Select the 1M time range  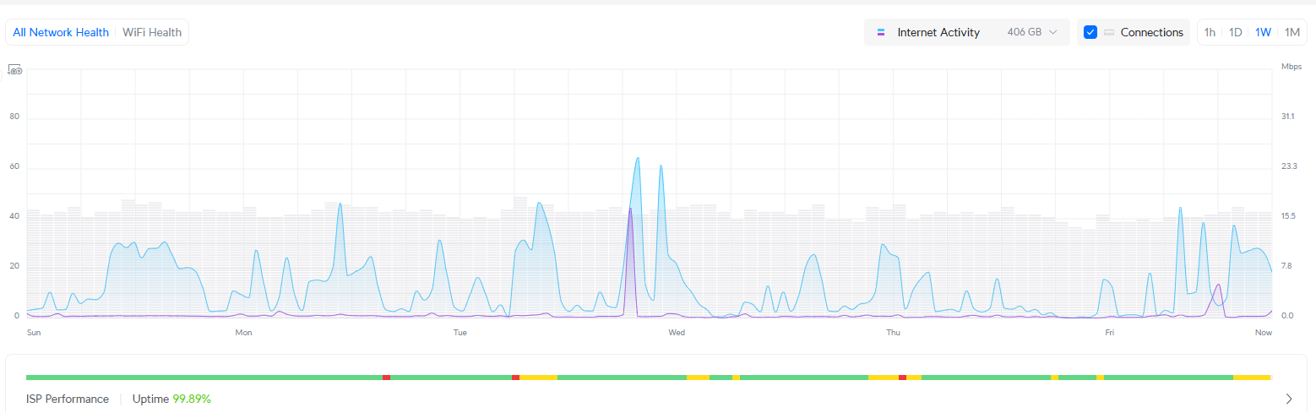point(1292,32)
